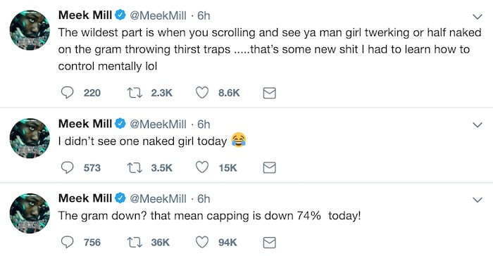Expand the chevron menu on second tweet

(478, 125)
